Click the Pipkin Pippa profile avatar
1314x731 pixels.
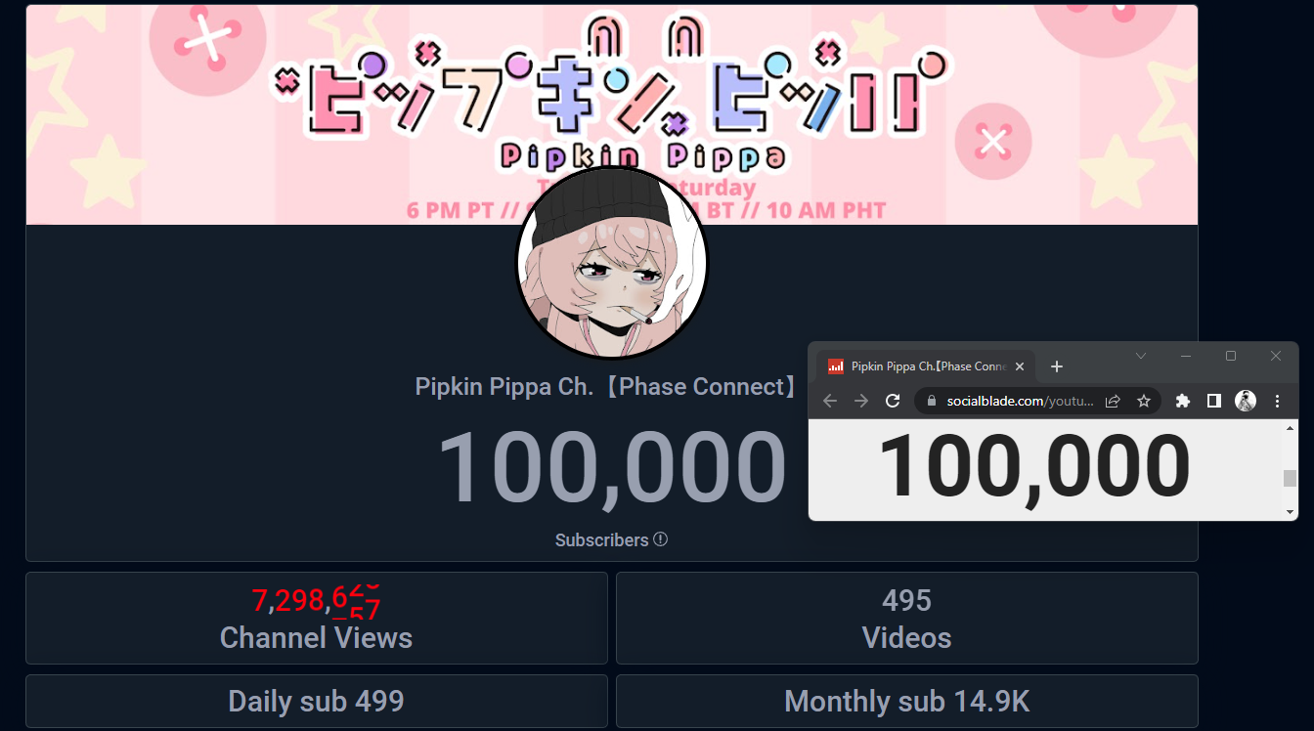pos(611,263)
